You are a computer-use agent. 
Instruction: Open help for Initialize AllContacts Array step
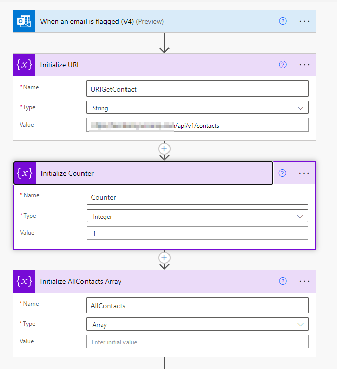point(283,281)
